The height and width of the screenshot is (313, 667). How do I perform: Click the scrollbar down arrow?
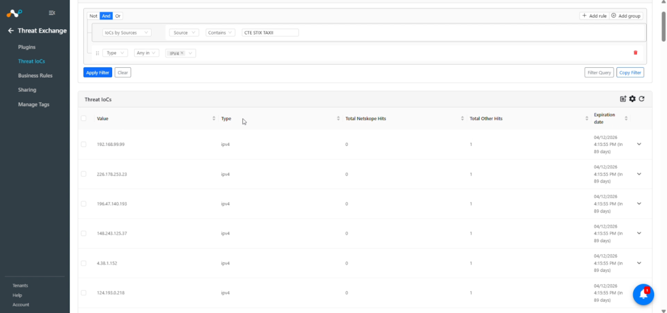pos(663,310)
